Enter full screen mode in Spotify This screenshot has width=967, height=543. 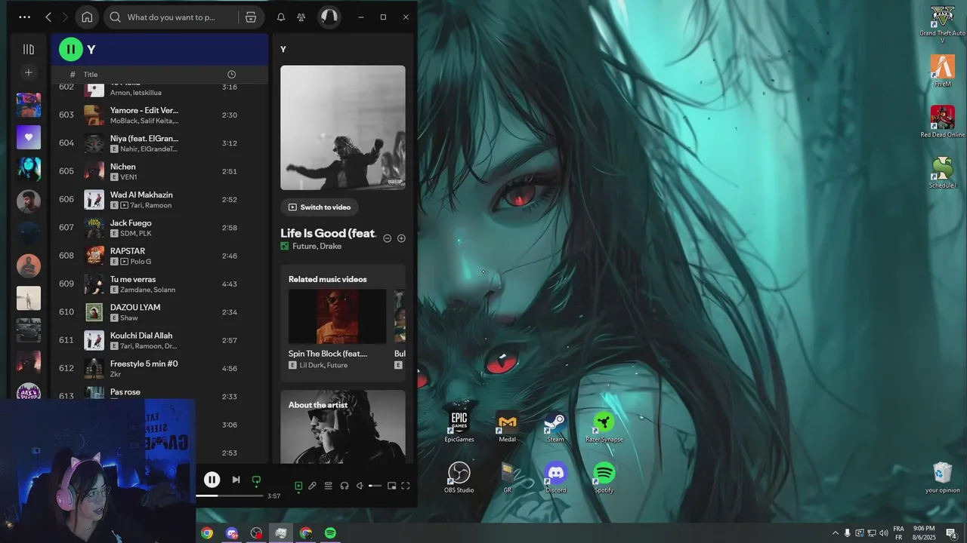(x=405, y=486)
